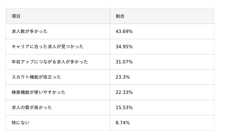The image size is (225, 139).
Task: Click the column divider left of 23.3%
Action: click(110, 77)
